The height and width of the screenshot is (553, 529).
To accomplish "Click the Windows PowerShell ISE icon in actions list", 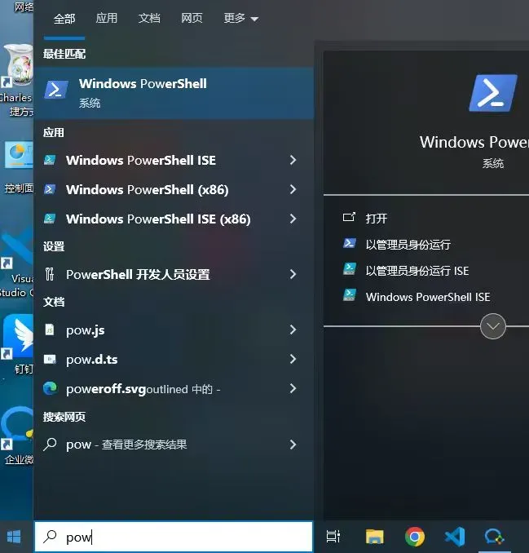I will tap(349, 295).
